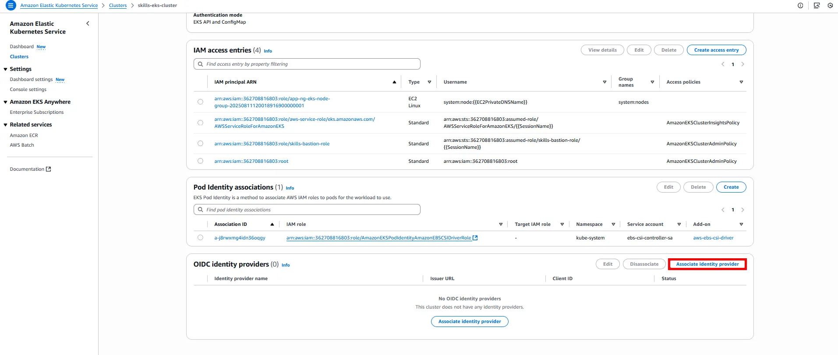838x355 pixels.
Task: Select the AWSServiceRoleForAmazonEKS access entry radio button
Action: click(x=200, y=123)
